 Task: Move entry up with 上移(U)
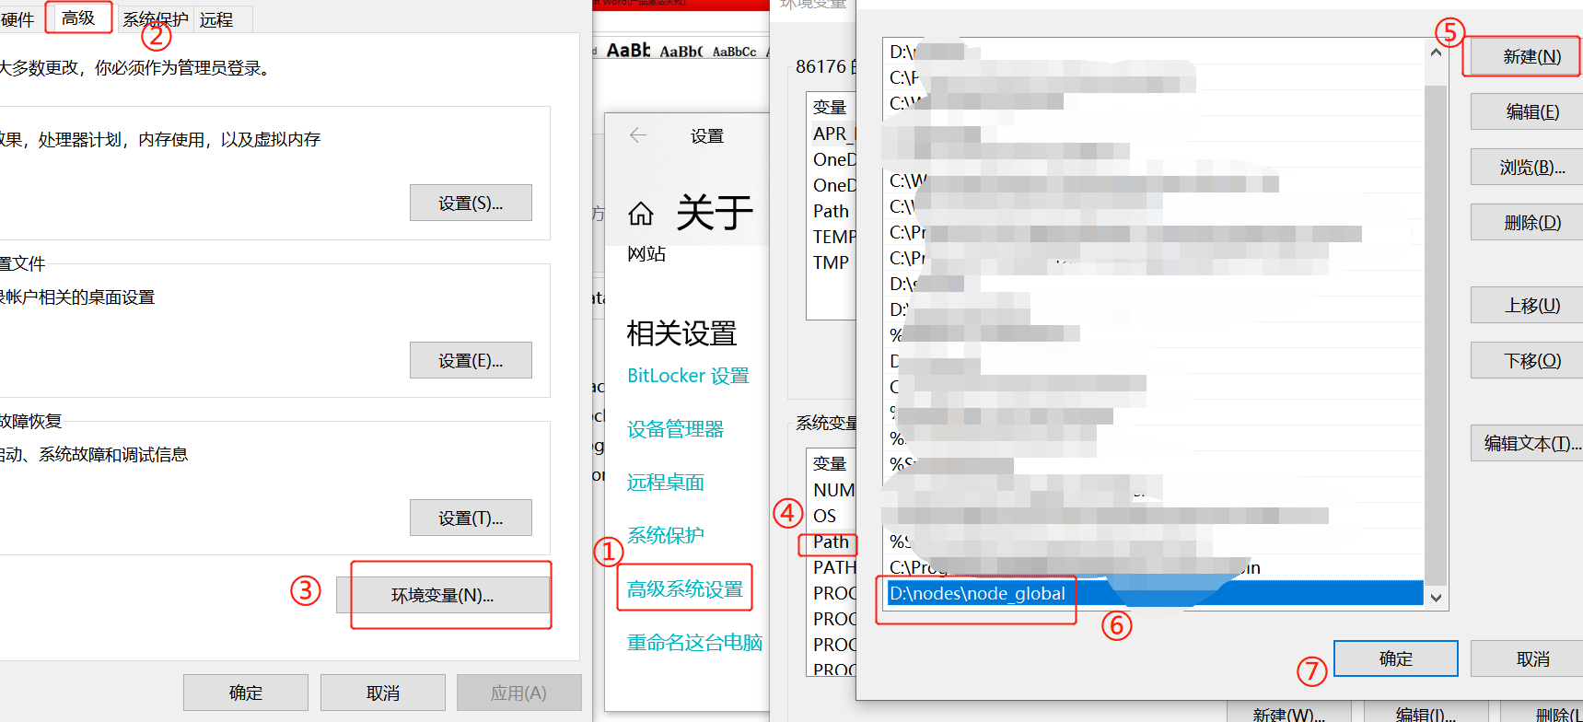point(1527,305)
